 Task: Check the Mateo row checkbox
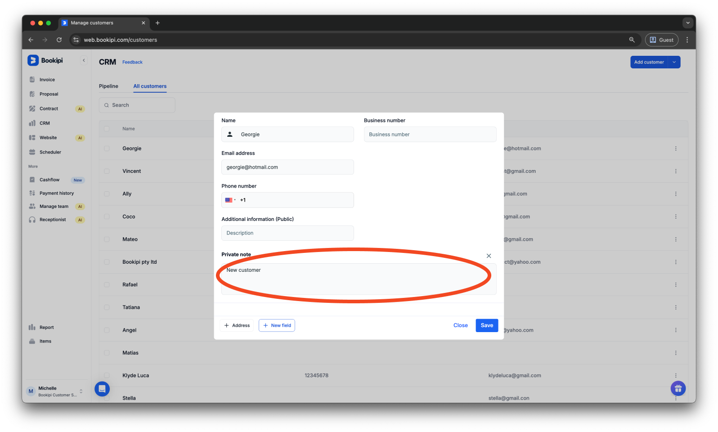(107, 239)
